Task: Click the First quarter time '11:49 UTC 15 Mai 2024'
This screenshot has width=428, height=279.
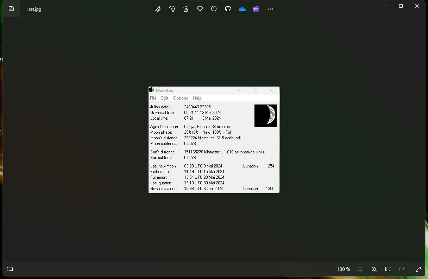Action: coord(204,172)
